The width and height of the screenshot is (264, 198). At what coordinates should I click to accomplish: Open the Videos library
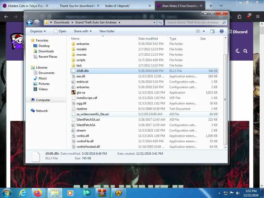coord(43,89)
